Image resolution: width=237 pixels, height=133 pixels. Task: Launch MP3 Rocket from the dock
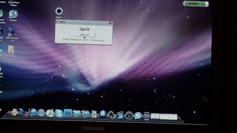pyautogui.click(x=23, y=112)
